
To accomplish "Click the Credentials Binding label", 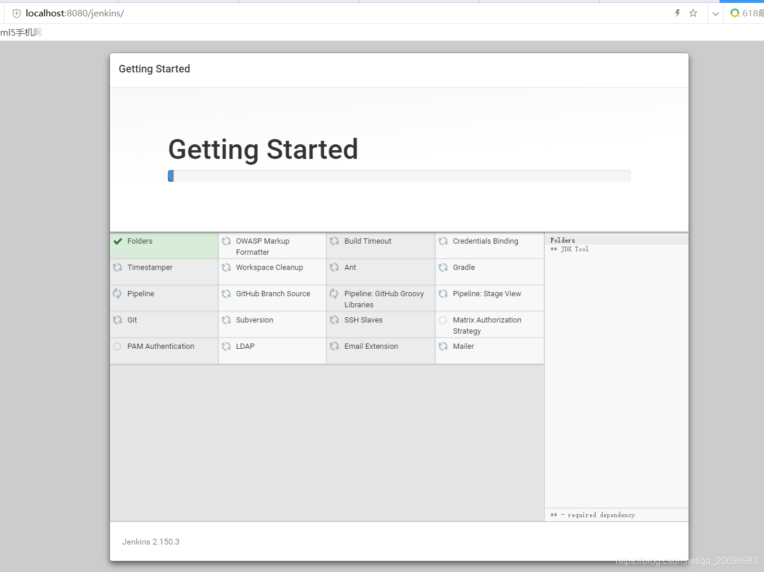I will 485,241.
